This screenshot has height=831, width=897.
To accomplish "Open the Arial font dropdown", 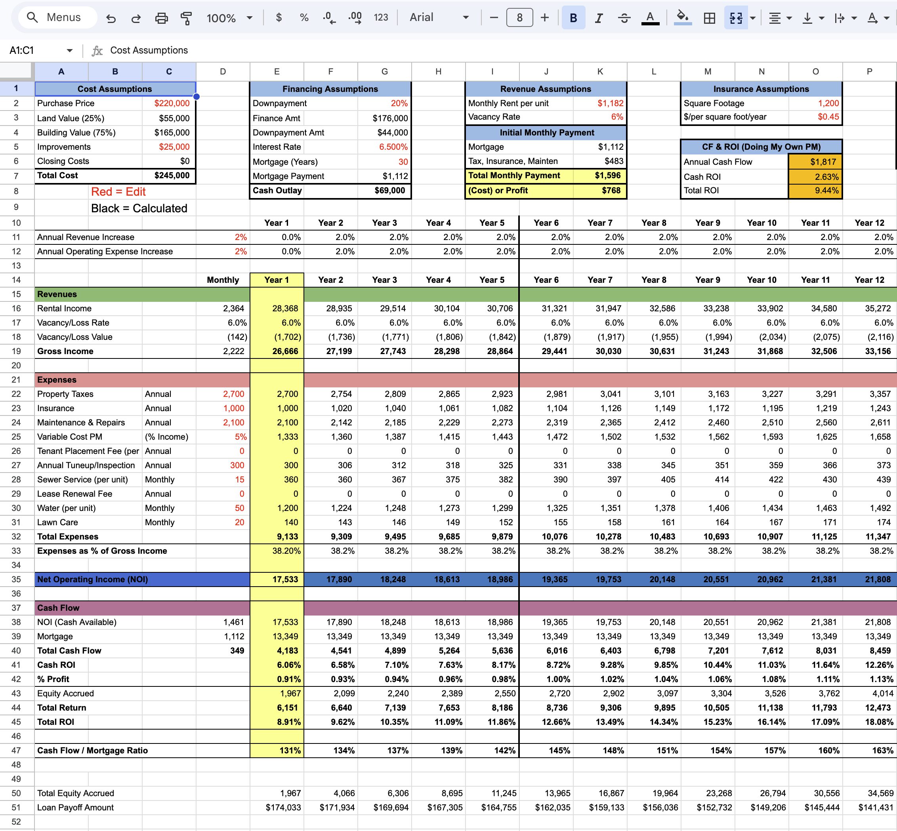I will (439, 18).
